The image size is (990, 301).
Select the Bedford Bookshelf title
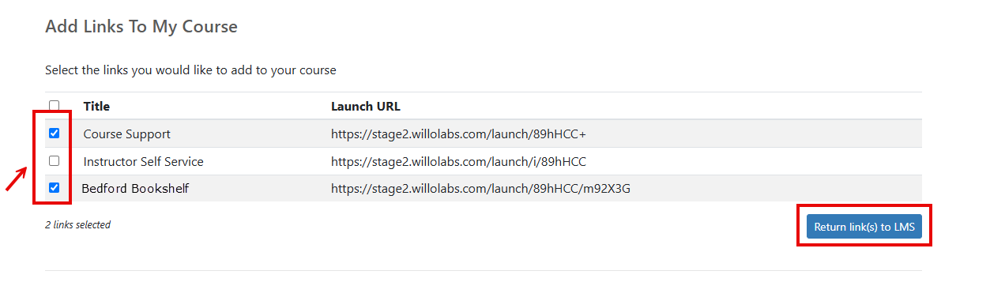pos(135,188)
